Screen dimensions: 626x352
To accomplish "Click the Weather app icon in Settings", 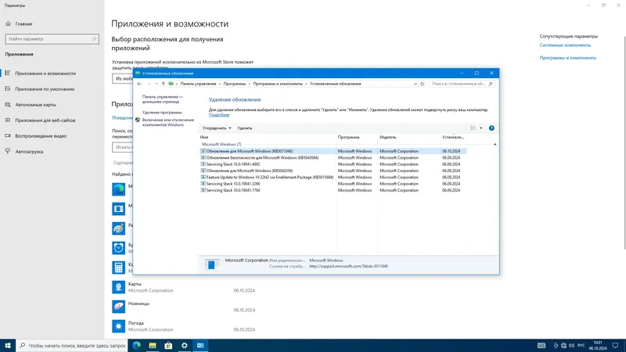I will point(119,326).
